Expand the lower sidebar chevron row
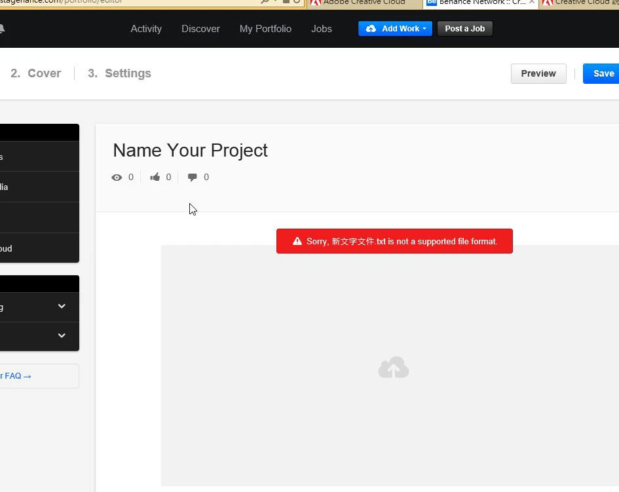 pyautogui.click(x=62, y=335)
